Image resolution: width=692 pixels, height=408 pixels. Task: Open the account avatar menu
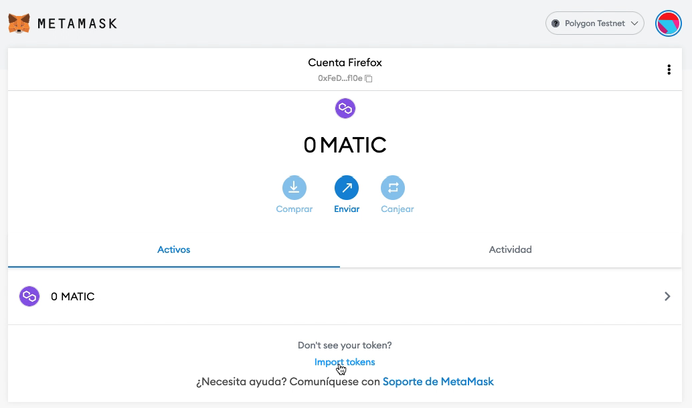pos(668,23)
